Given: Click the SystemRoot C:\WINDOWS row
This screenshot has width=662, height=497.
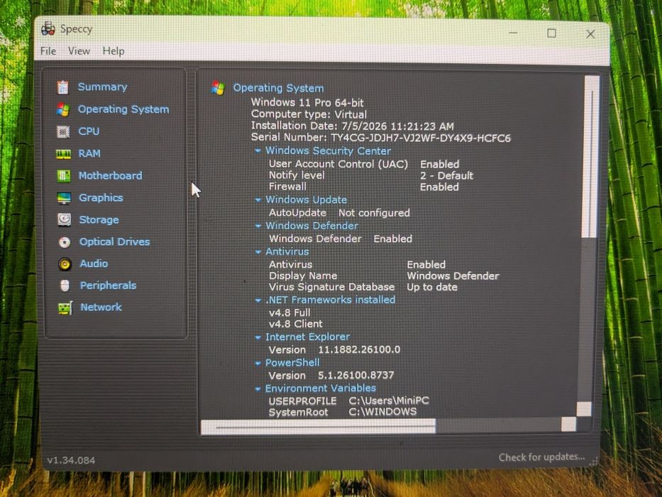Looking at the screenshot, I should 343,412.
